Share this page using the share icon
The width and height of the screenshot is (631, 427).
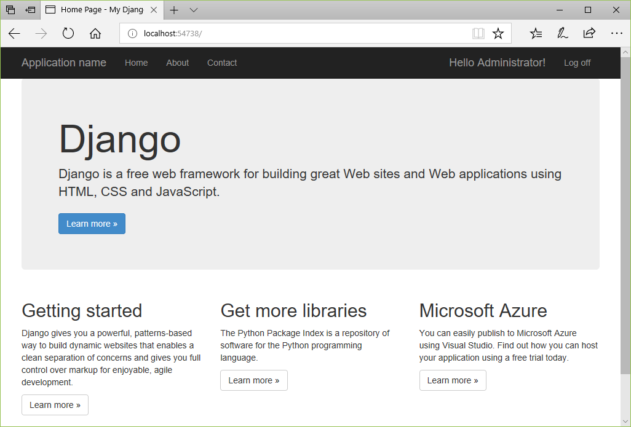click(x=589, y=33)
